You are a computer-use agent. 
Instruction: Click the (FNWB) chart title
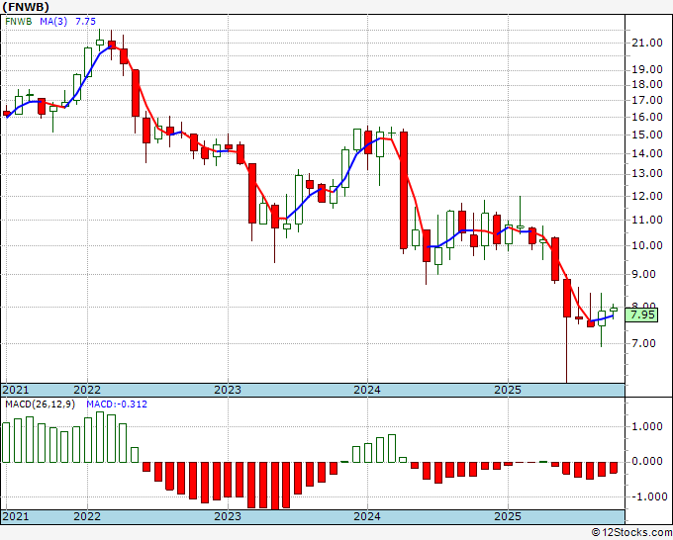[26, 7]
